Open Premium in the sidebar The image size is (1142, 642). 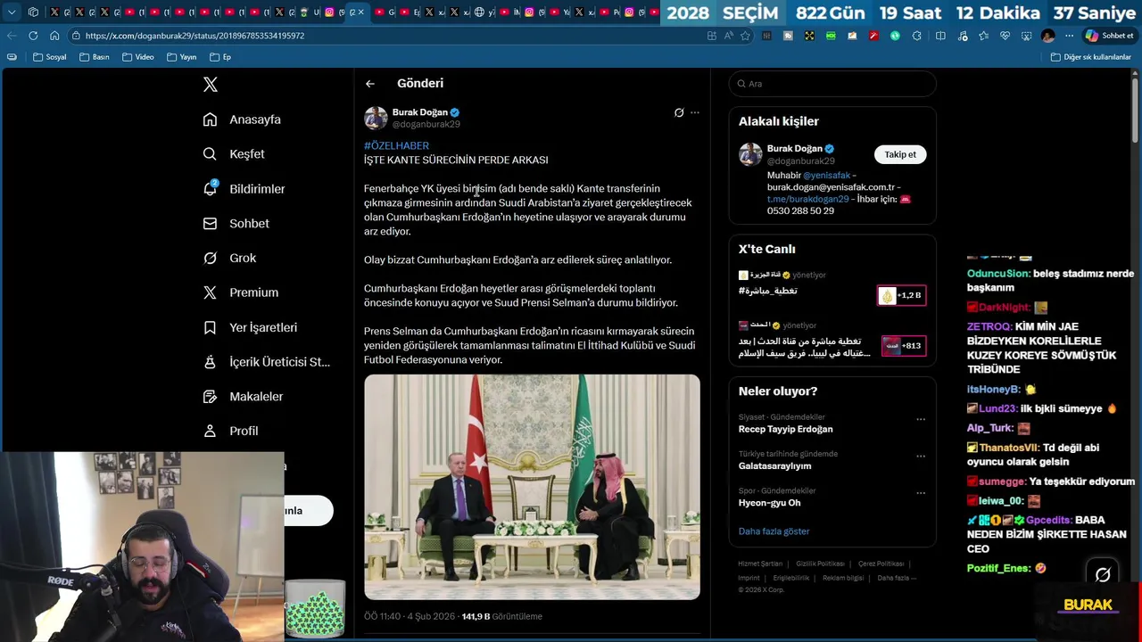(x=241, y=292)
